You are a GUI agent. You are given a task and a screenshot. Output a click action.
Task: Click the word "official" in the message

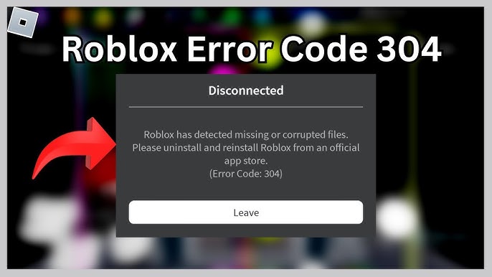[344, 148]
